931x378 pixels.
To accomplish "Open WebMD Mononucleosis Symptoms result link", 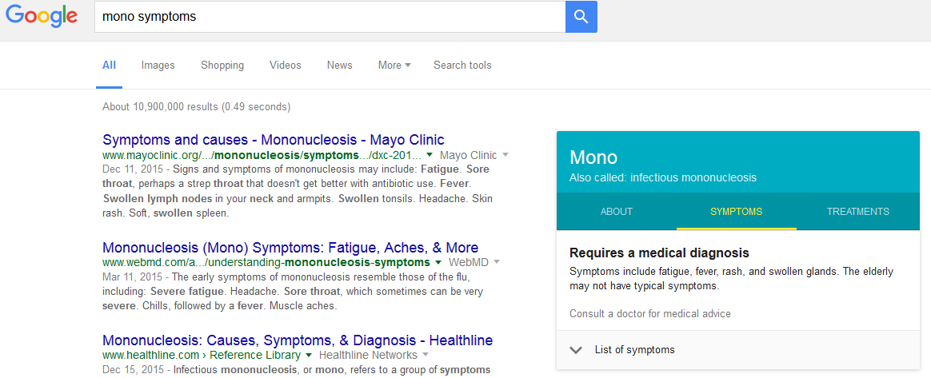I will tap(290, 248).
